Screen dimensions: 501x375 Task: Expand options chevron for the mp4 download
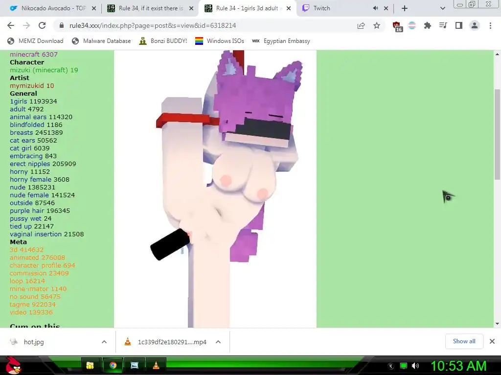pos(218,342)
